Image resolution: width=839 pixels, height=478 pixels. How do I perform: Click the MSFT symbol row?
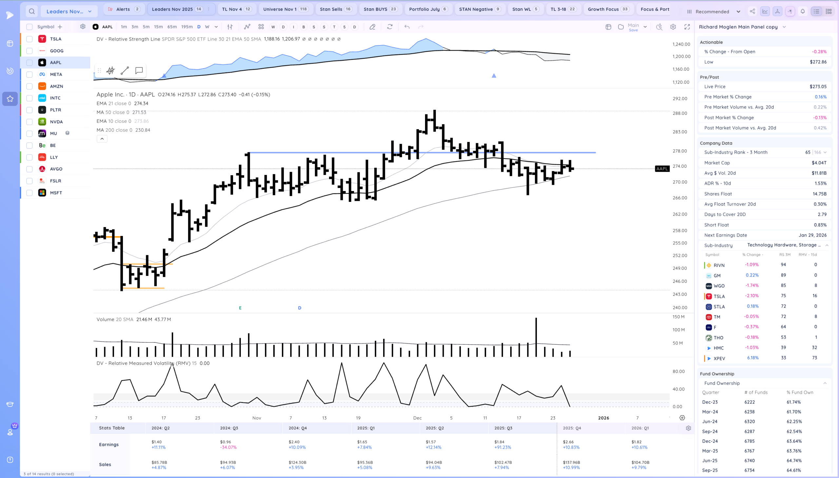pos(56,193)
